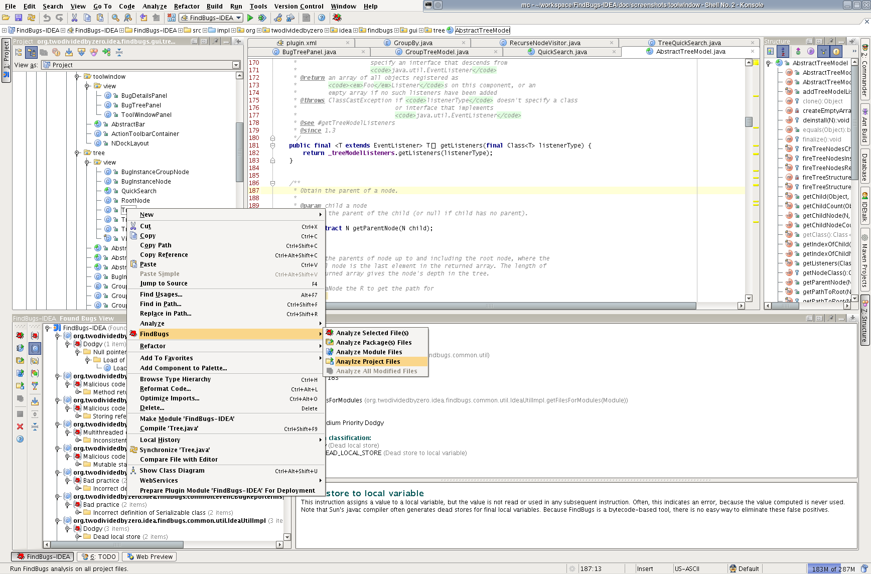
Task: Open the Web Preview tool window button
Action: pyautogui.click(x=150, y=557)
